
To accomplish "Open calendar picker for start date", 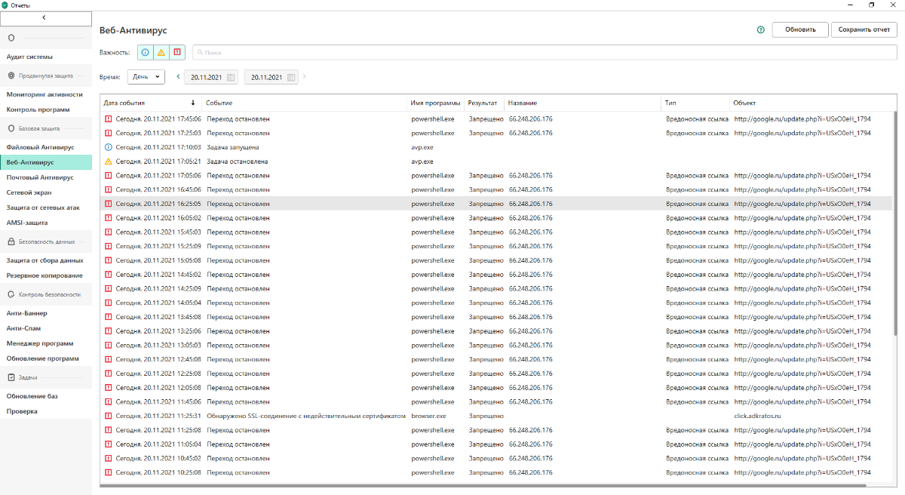I will [231, 77].
